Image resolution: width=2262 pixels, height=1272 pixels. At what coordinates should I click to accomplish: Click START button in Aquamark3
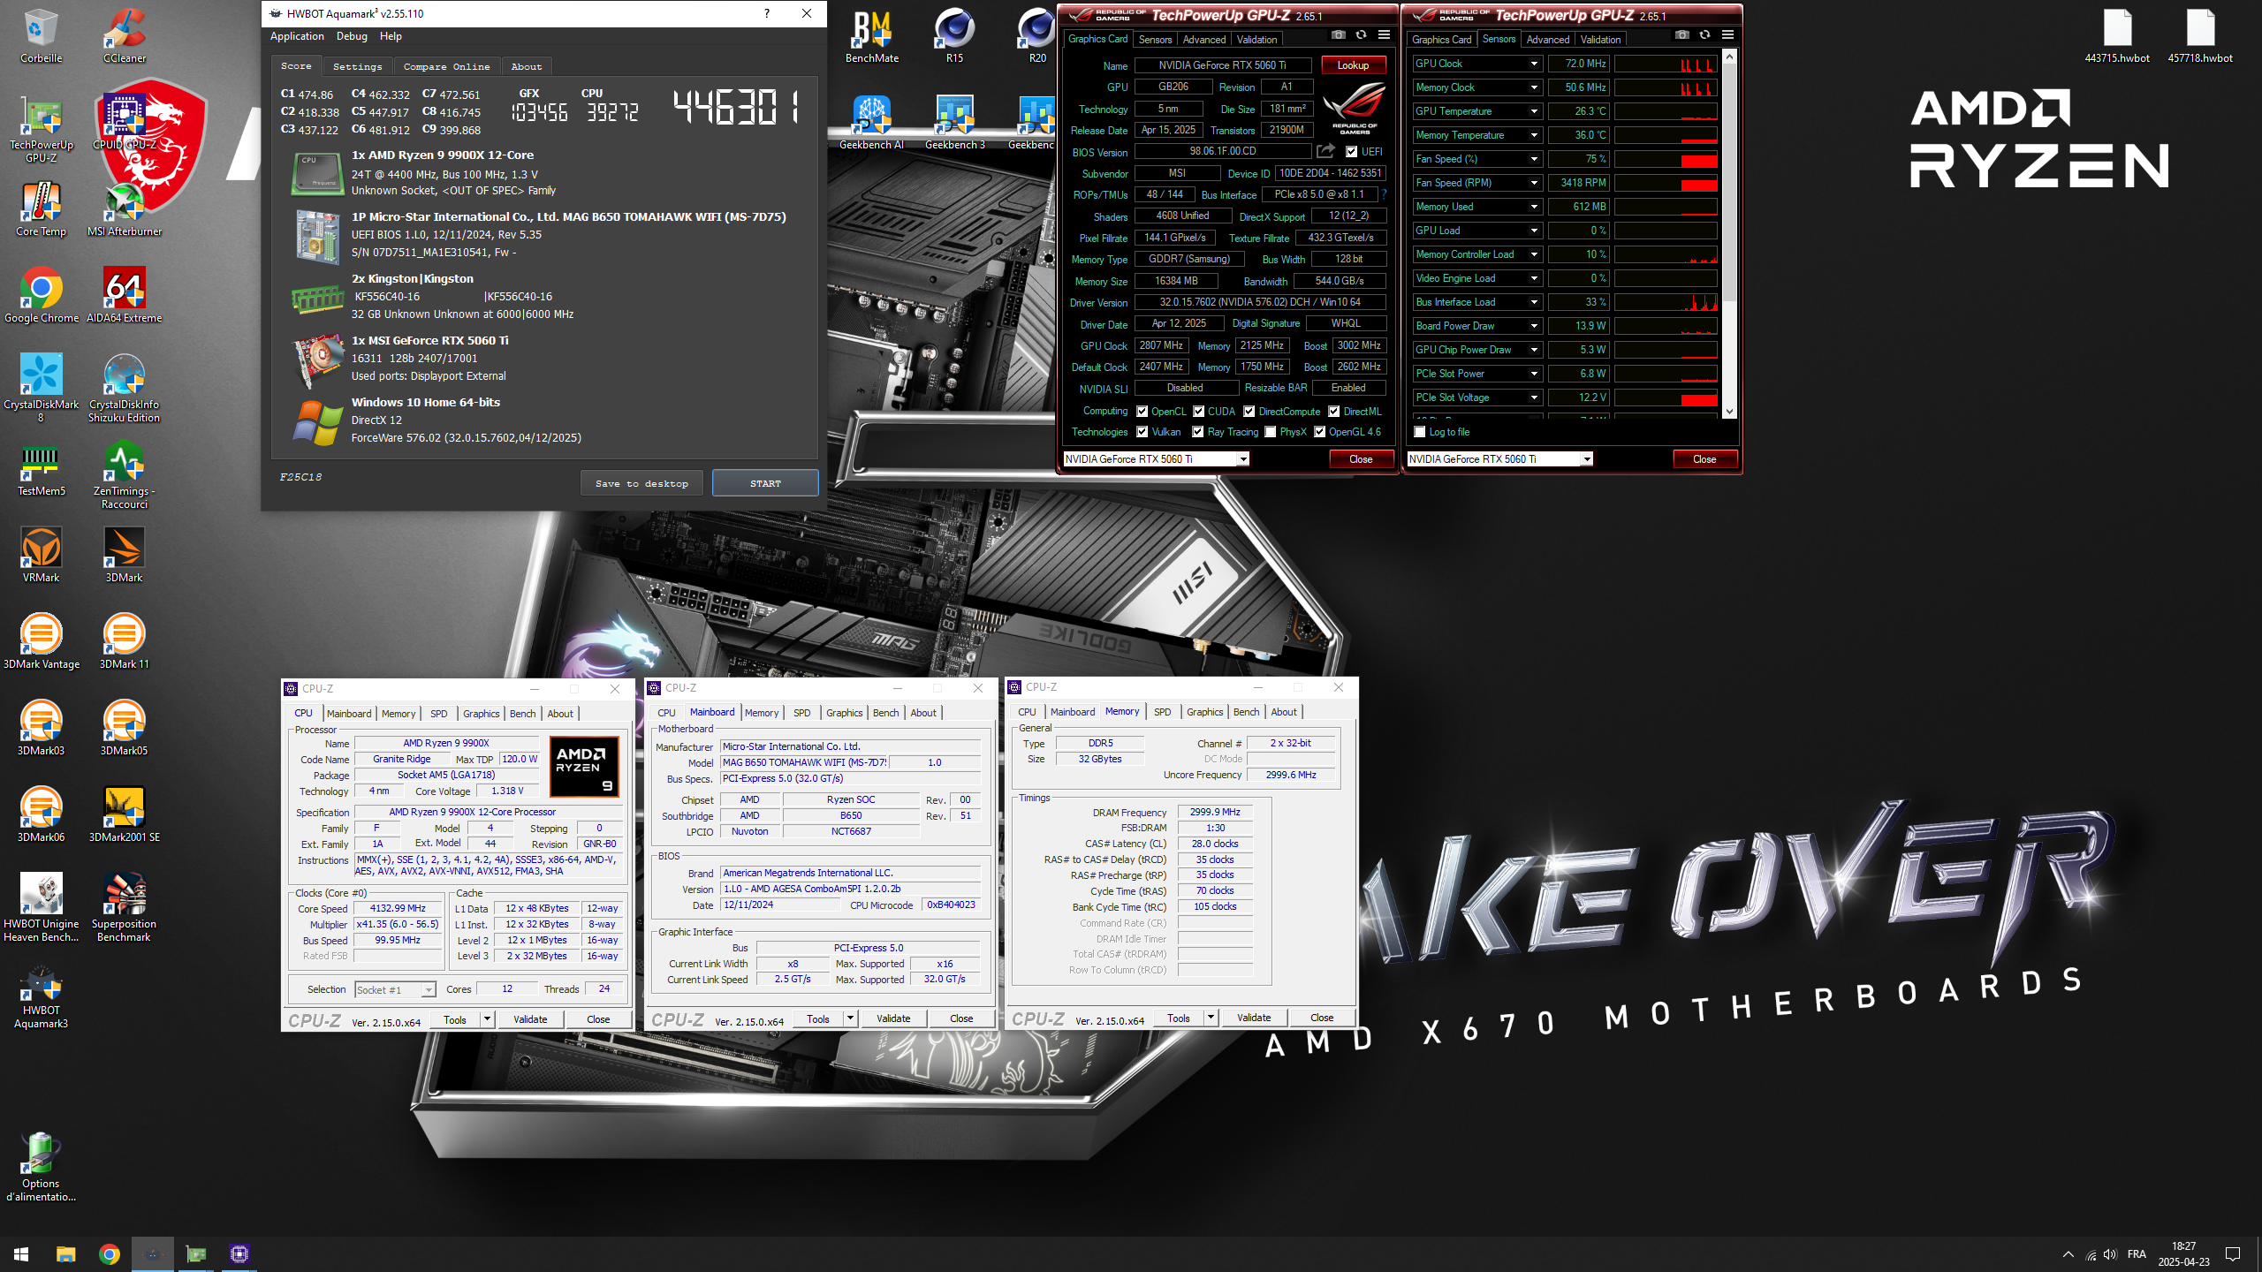tap(765, 483)
